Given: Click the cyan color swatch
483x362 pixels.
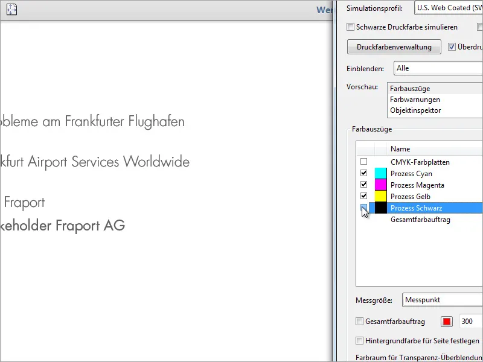Looking at the screenshot, I should [381, 174].
